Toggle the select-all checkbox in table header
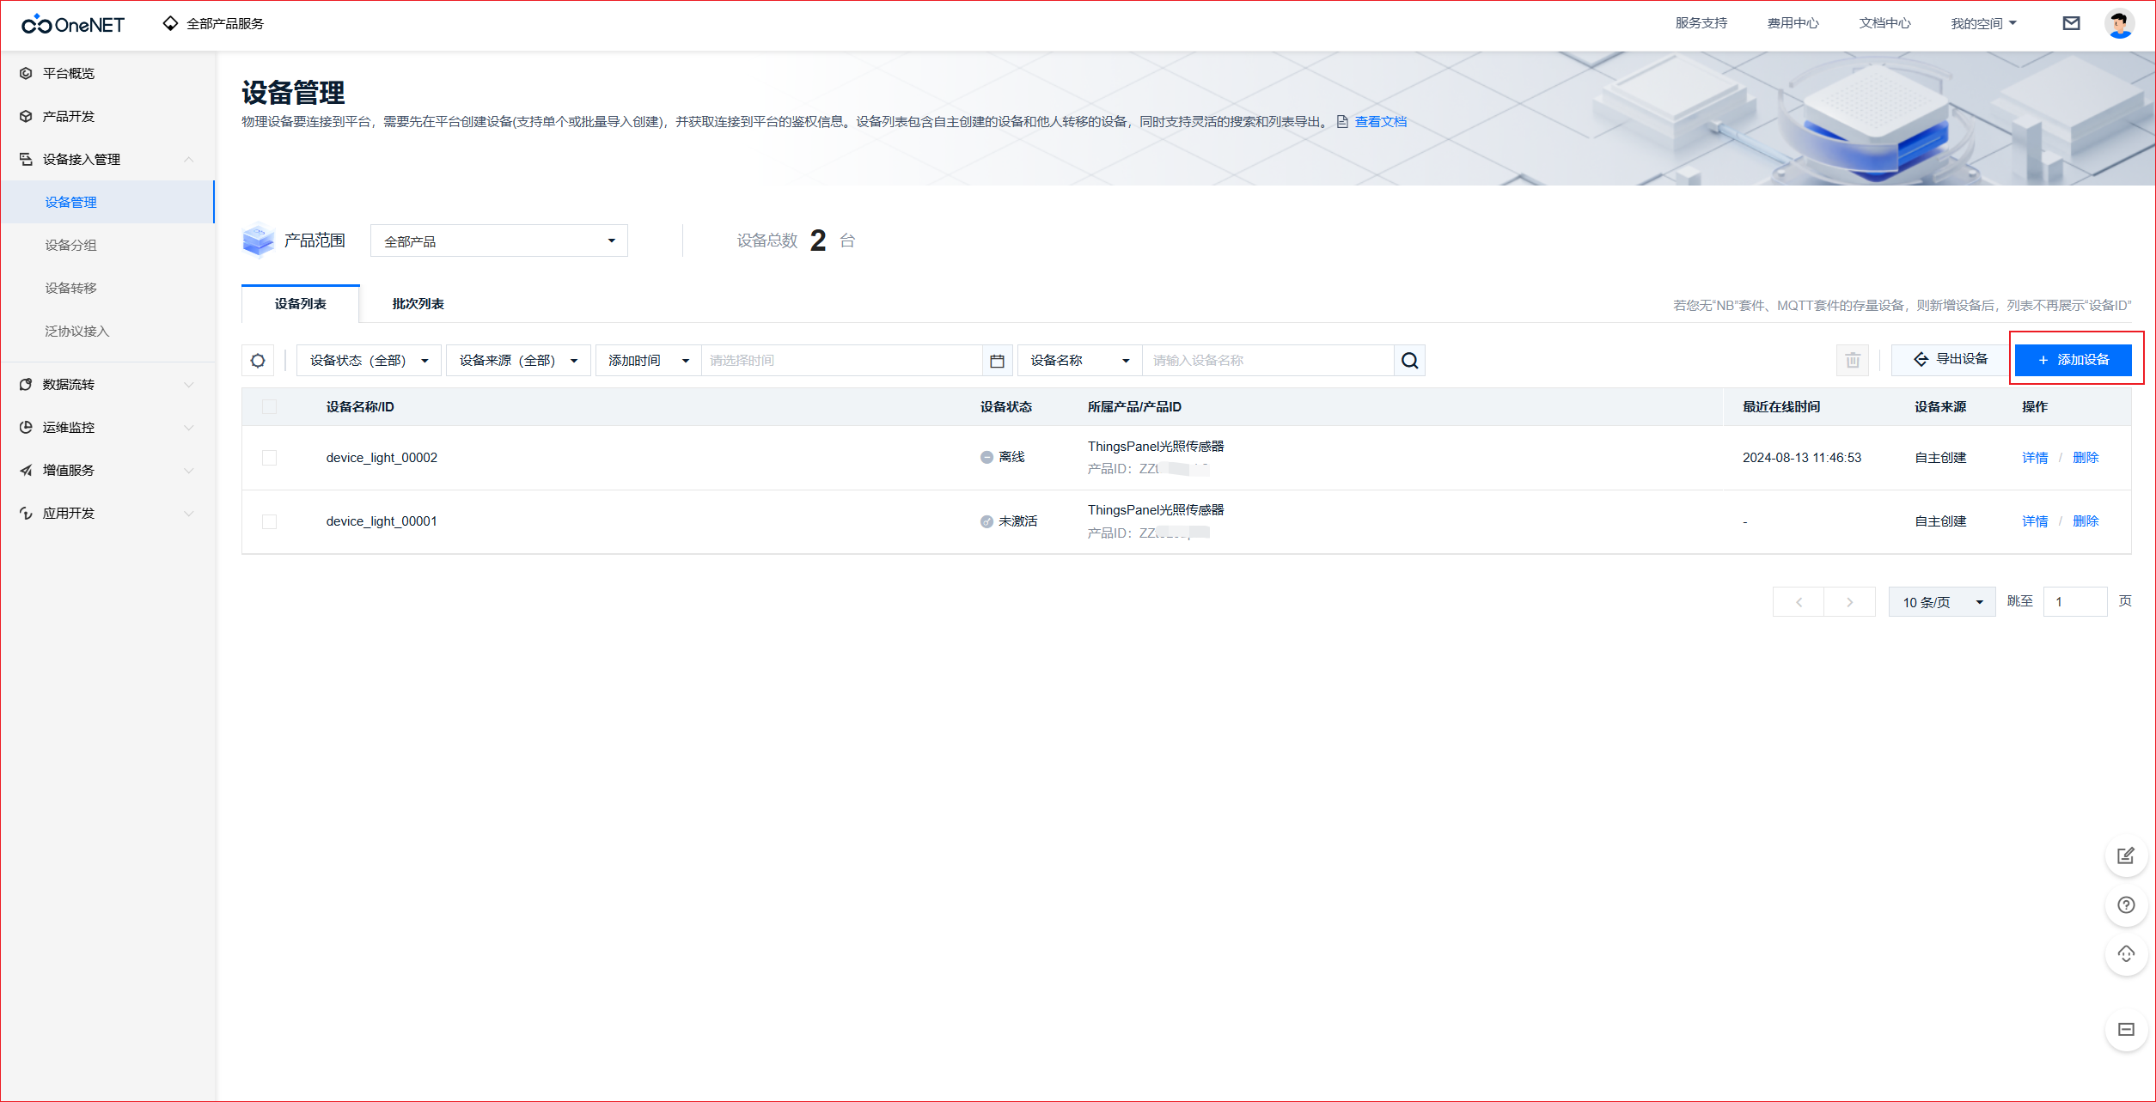The image size is (2156, 1102). [x=270, y=407]
